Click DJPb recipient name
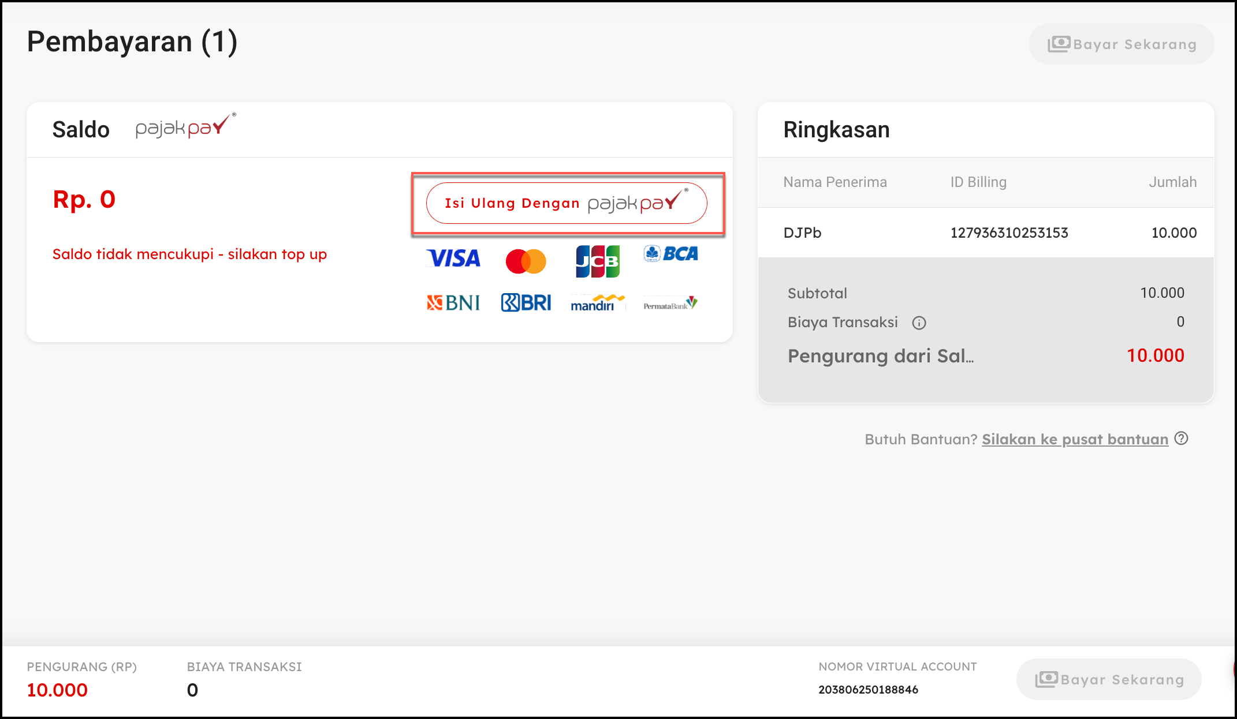 click(x=802, y=233)
